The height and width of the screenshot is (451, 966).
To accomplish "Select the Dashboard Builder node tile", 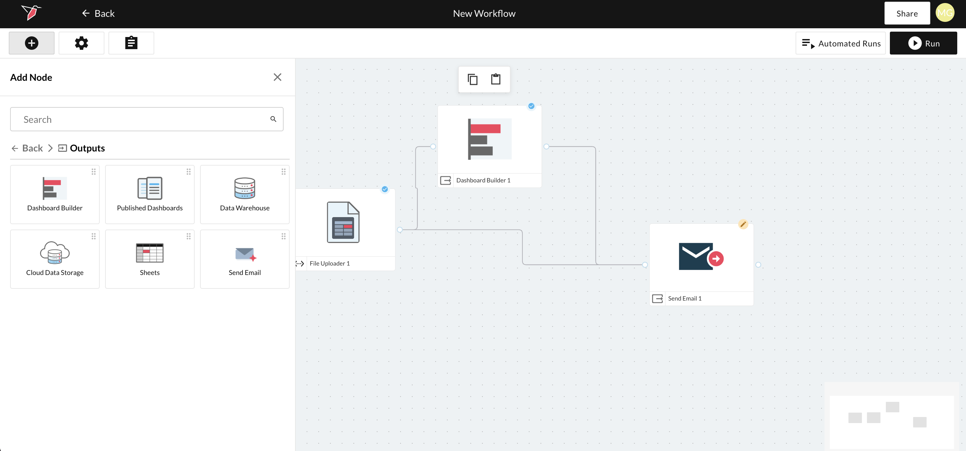I will point(55,195).
